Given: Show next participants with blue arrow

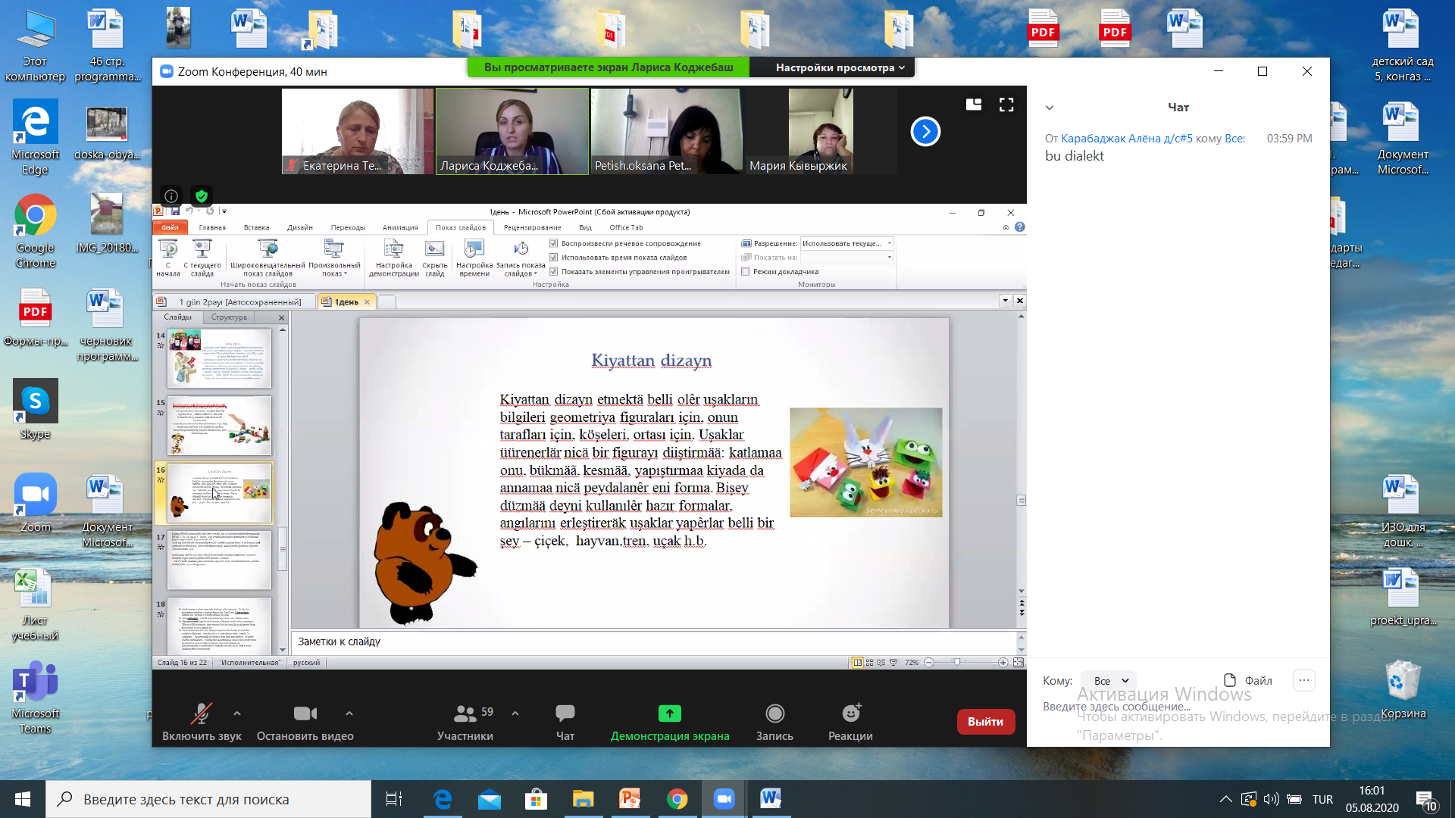Looking at the screenshot, I should (x=925, y=132).
